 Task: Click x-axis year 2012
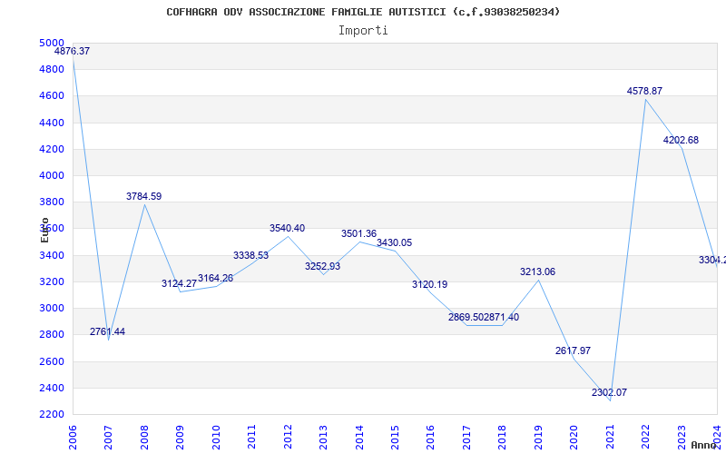288,437
